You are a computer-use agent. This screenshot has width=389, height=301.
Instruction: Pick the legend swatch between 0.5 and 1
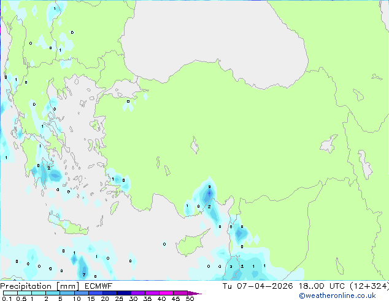pos(25,293)
